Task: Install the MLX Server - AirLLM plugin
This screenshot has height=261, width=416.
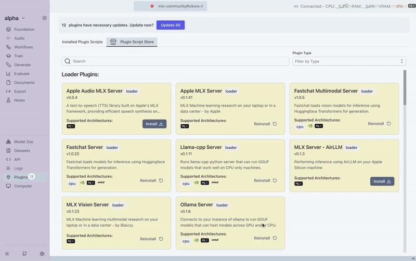Action: [382, 181]
